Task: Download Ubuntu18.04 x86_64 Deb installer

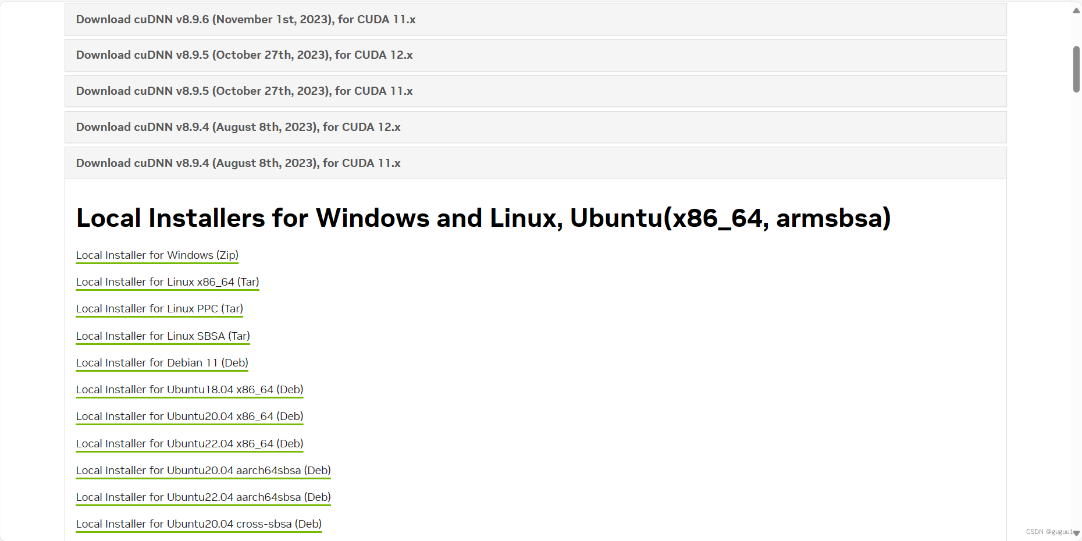Action: pos(189,389)
